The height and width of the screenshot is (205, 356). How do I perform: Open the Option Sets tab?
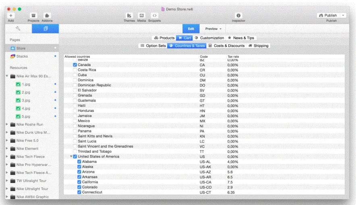153,46
